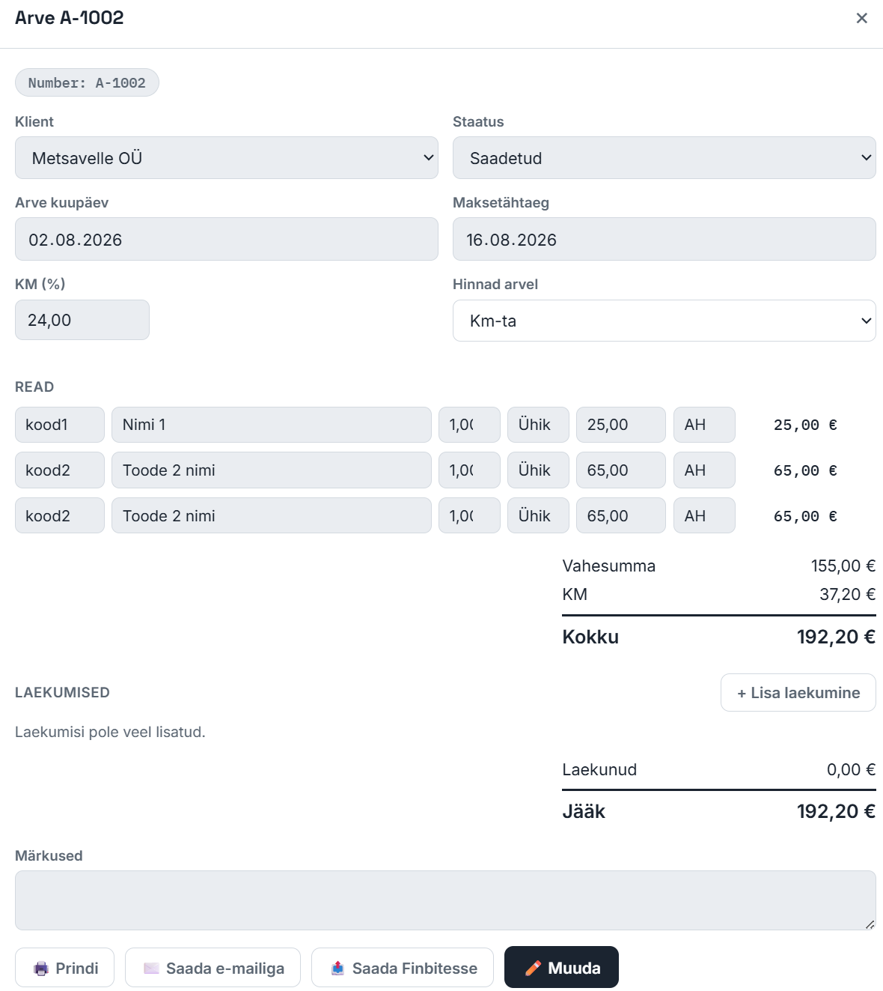883x991 pixels.
Task: Close the Arve A-1002 dialog
Action: 861,18
